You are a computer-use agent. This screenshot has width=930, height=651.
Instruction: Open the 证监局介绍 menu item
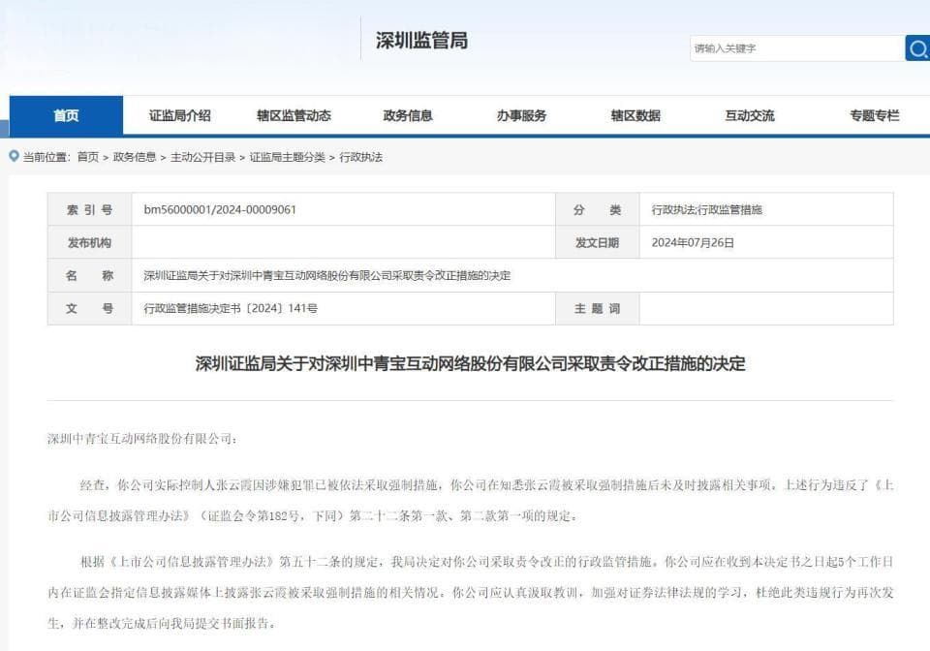[180, 115]
